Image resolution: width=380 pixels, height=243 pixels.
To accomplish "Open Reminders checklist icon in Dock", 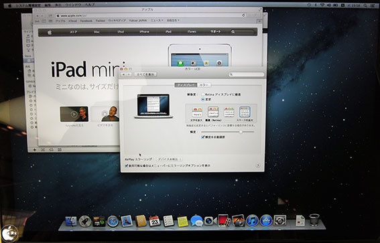I will click(168, 221).
